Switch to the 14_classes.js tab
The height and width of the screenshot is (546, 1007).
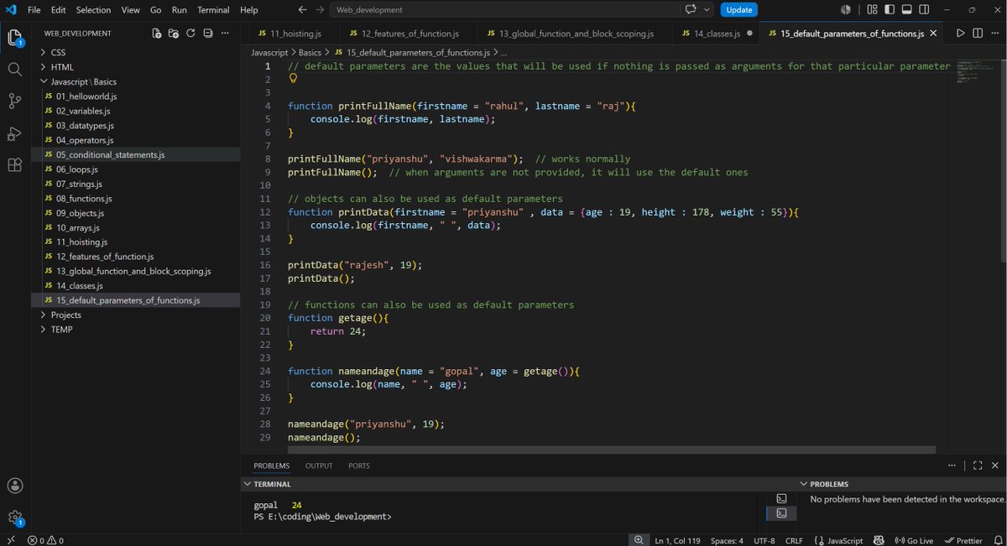[716, 34]
